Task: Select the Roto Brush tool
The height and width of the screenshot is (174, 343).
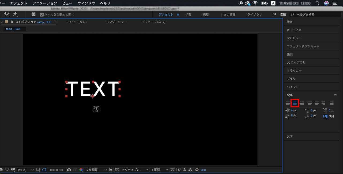Action: 7,14
